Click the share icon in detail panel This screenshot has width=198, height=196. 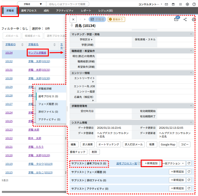[185, 19]
